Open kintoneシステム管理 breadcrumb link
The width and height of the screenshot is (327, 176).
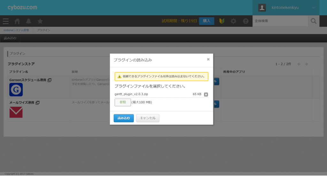click(x=16, y=30)
